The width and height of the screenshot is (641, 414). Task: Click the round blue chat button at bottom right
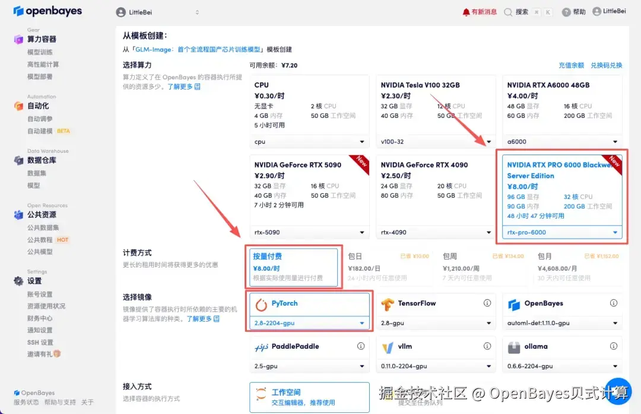pos(618,391)
